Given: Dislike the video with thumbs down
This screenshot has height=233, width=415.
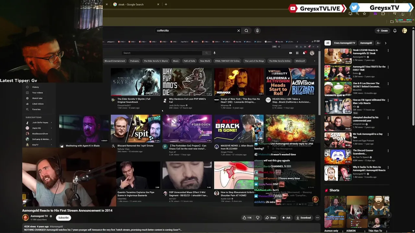Looking at the screenshot, I should 258,218.
